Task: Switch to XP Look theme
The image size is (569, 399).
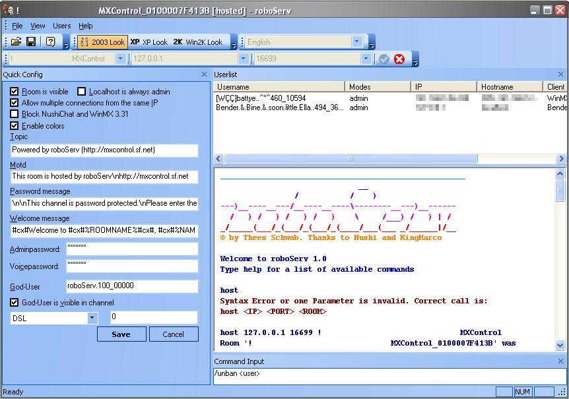Action: (149, 42)
